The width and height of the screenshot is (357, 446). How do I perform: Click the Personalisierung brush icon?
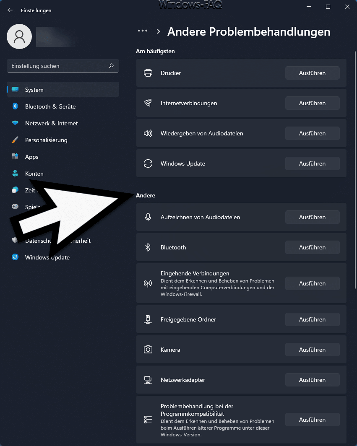tap(15, 140)
